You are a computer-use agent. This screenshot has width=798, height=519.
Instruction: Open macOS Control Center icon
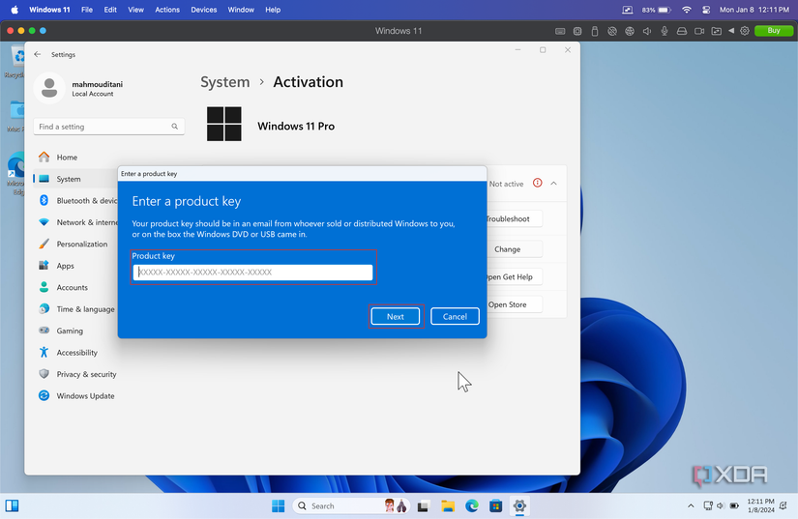(706, 10)
